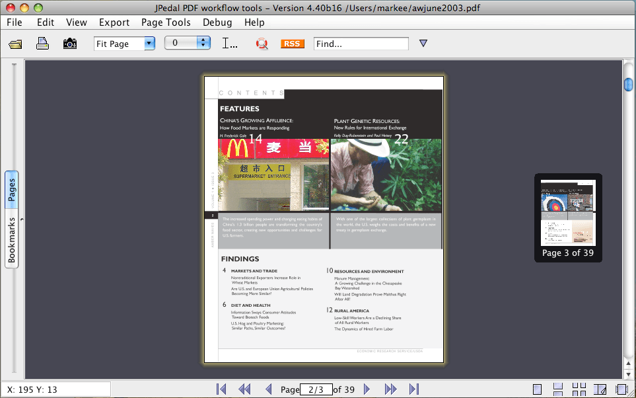
Task: Open the rotation value dropdown showing 0
Action: point(204,44)
